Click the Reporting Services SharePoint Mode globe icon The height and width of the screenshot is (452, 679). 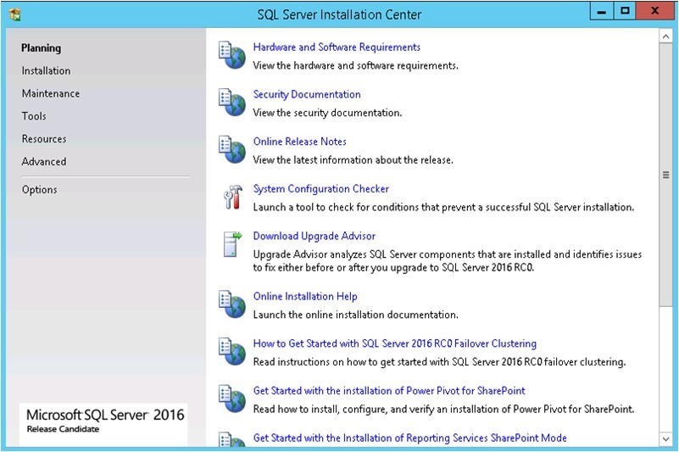[x=232, y=438]
